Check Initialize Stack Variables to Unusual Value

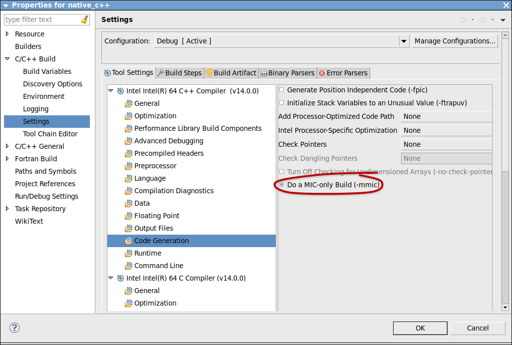(x=282, y=103)
